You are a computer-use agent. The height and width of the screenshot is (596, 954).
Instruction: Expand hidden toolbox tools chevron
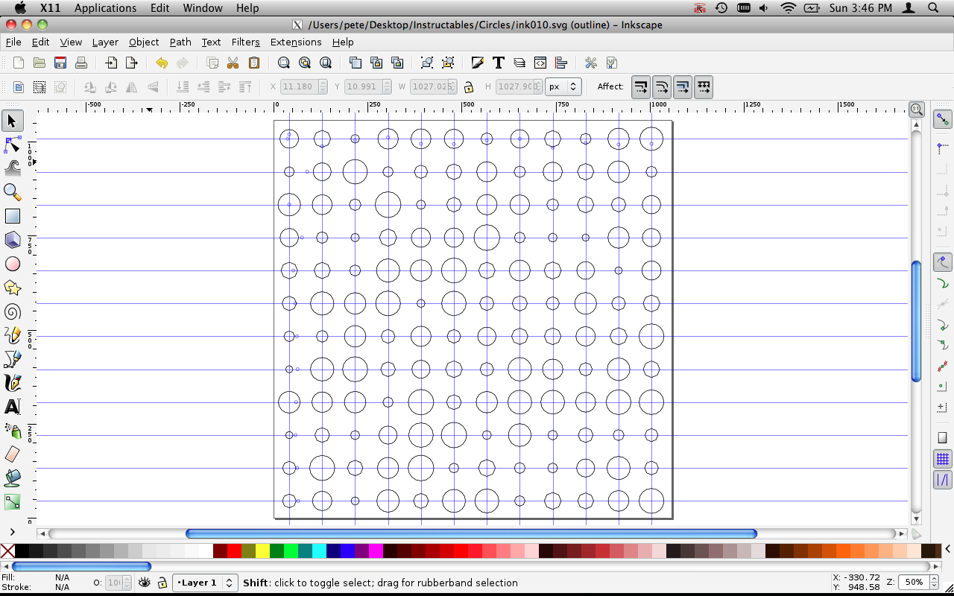[13, 532]
